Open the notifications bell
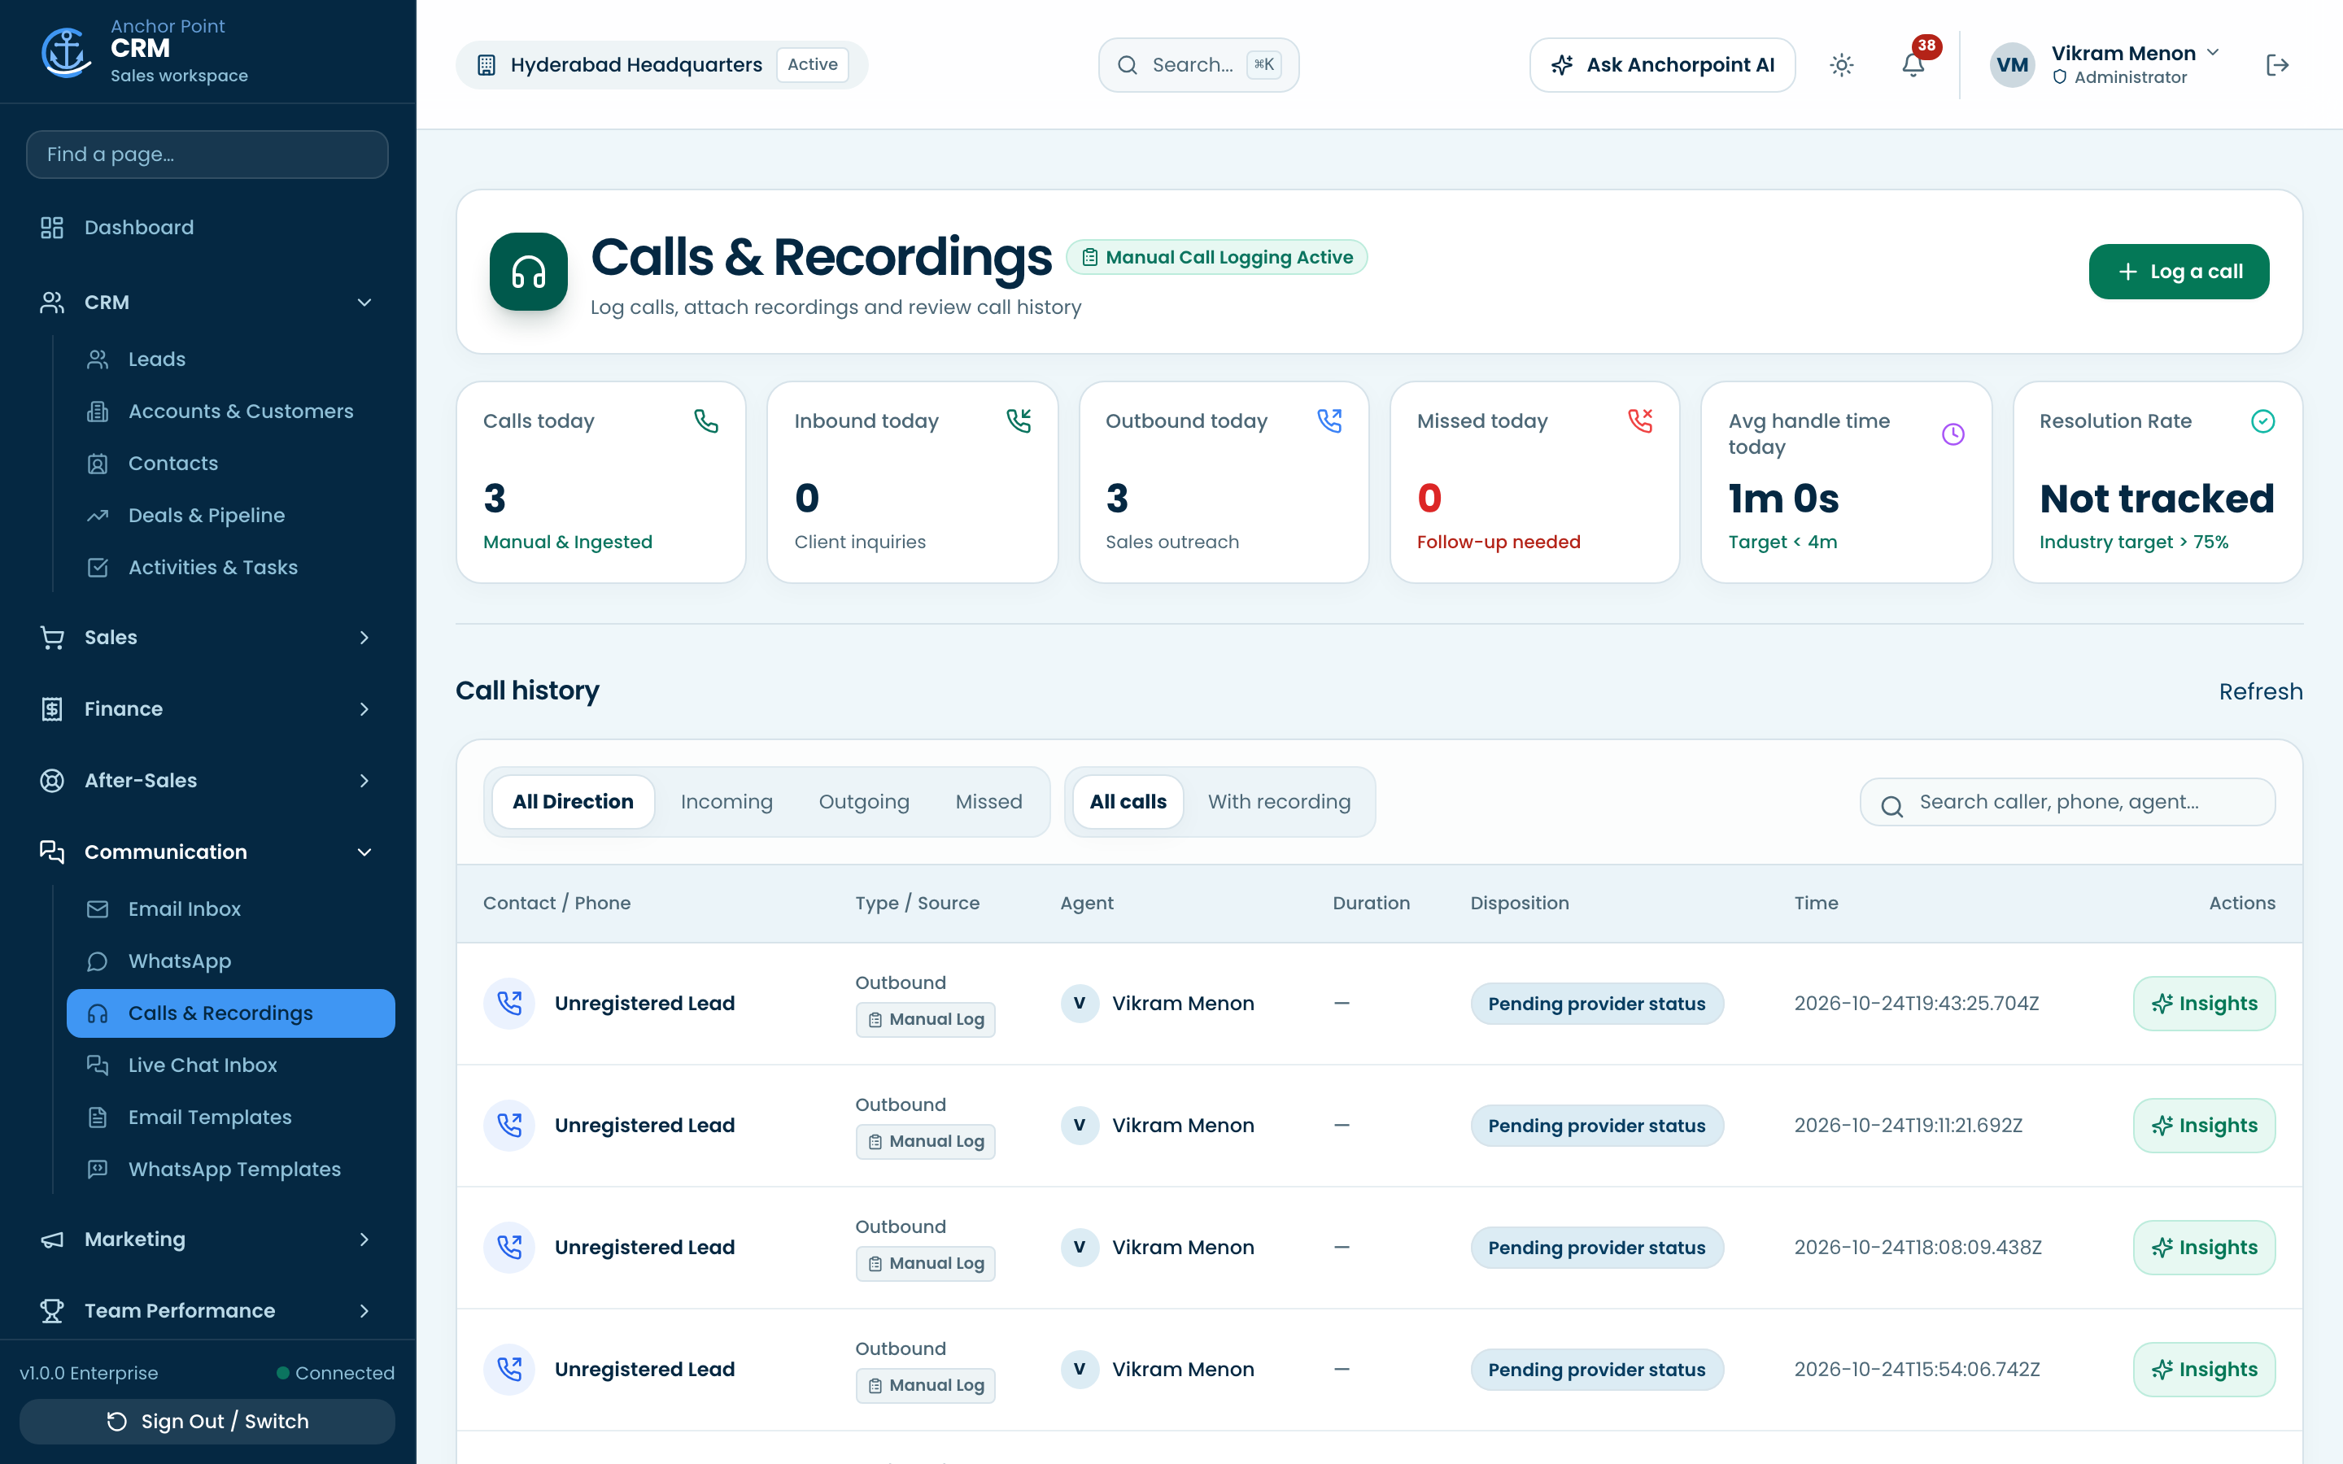This screenshot has height=1464, width=2343. tap(1913, 65)
